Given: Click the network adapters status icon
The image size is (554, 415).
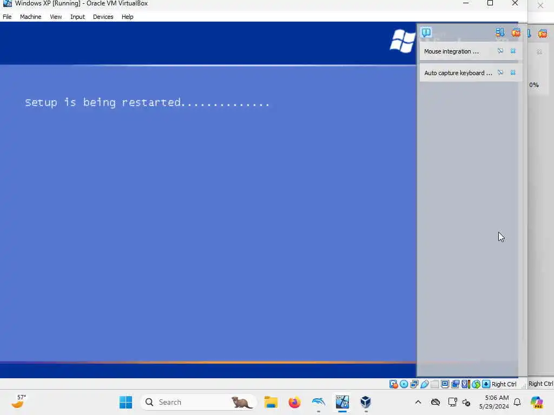Looking at the screenshot, I should (x=414, y=384).
